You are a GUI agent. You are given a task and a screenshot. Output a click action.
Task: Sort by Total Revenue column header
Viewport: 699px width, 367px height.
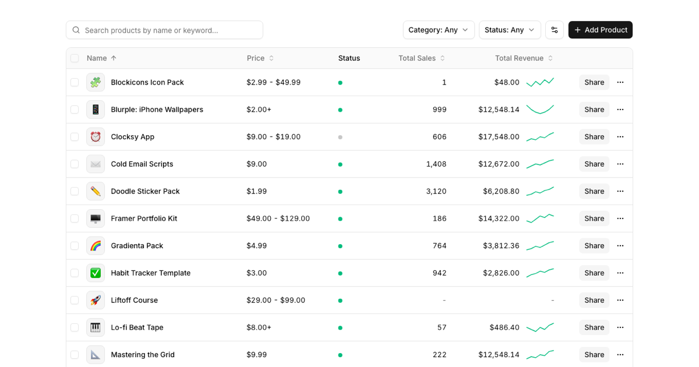pos(524,58)
